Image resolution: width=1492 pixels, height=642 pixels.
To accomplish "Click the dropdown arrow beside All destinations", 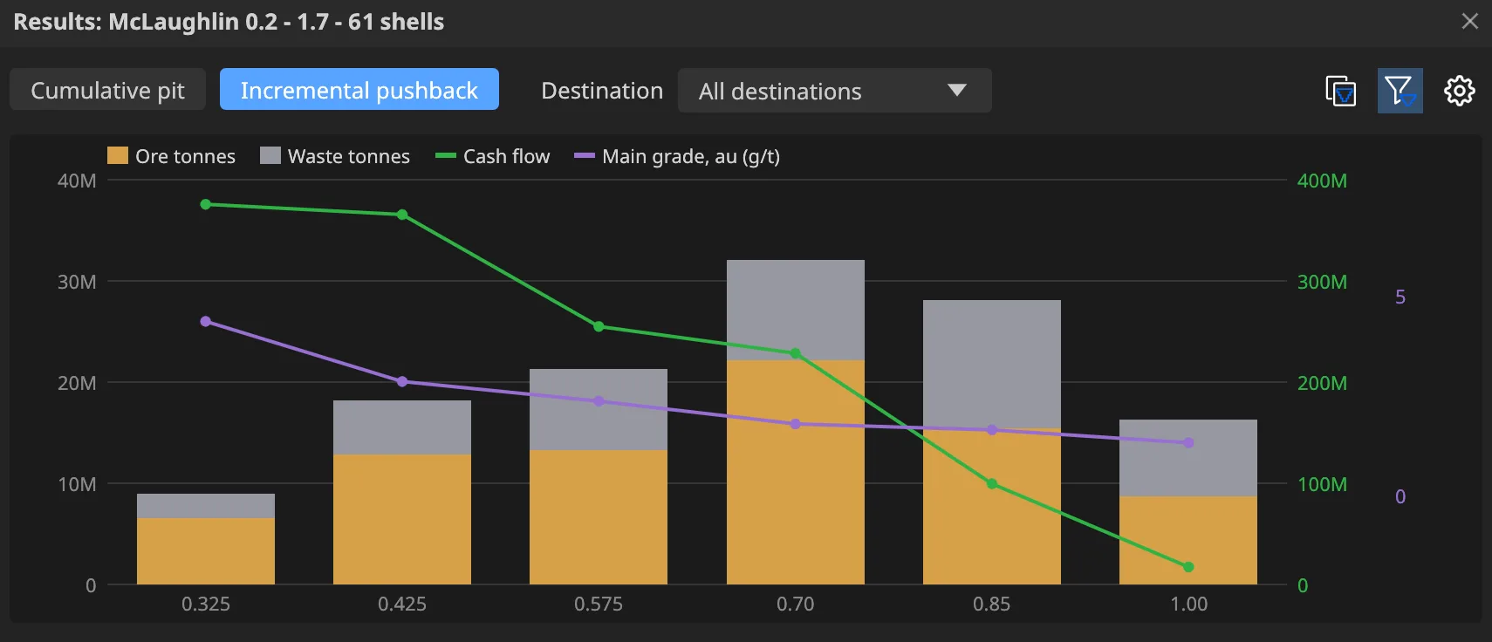I will (957, 90).
